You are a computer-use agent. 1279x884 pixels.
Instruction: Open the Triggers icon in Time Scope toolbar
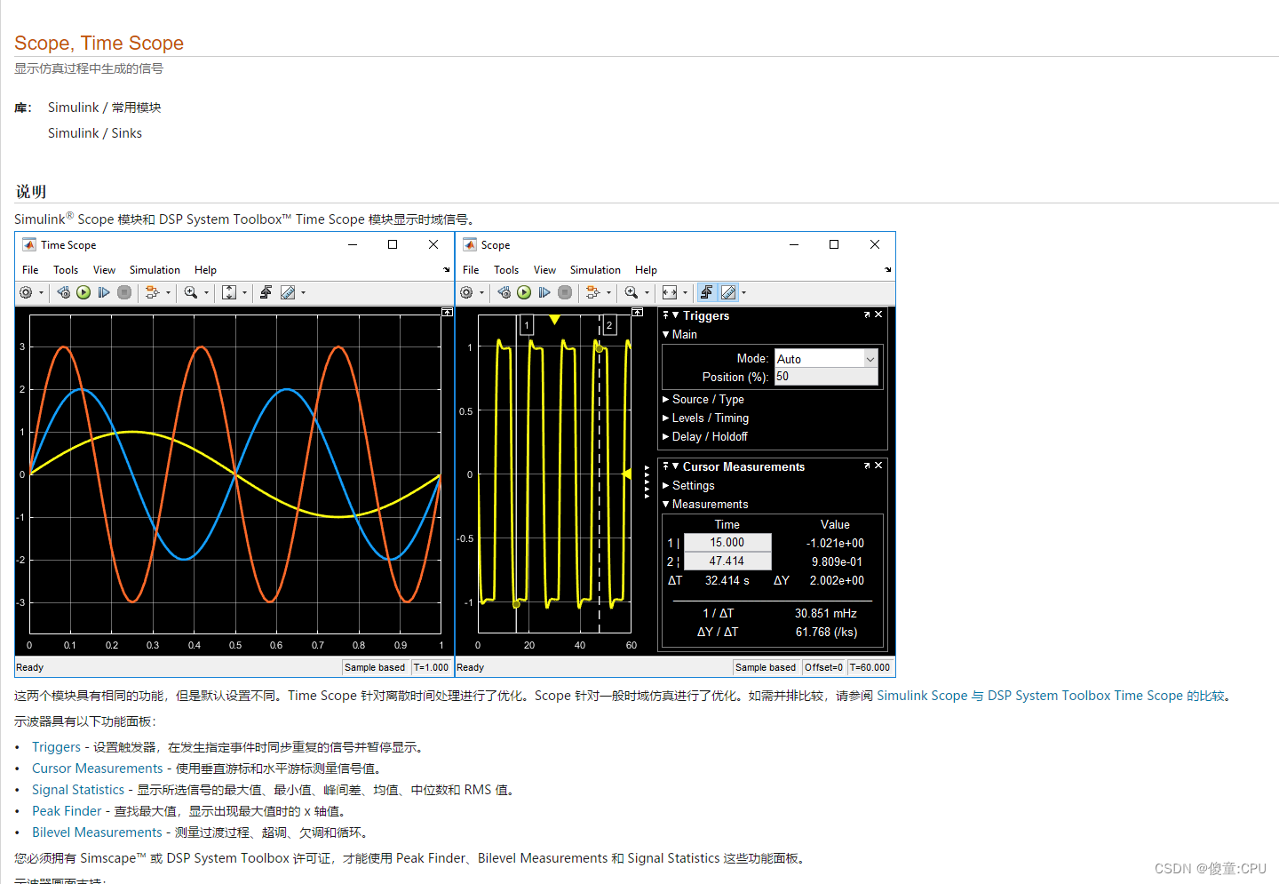(266, 292)
